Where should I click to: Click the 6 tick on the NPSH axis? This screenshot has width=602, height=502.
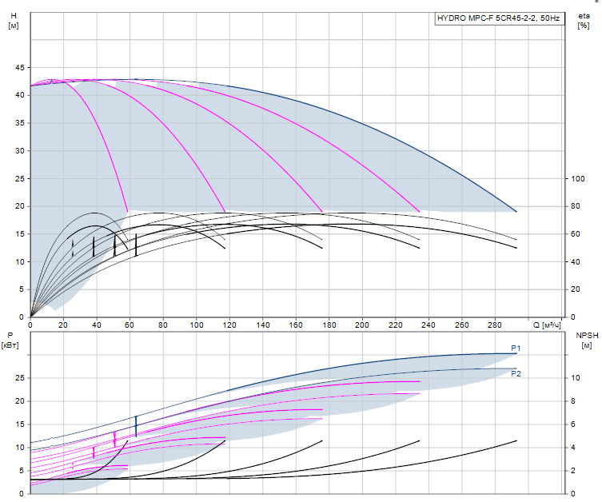click(573, 424)
